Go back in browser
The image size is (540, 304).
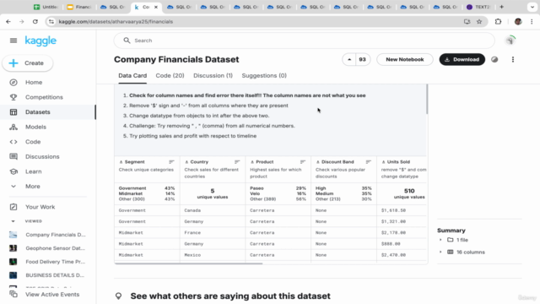click(x=8, y=21)
